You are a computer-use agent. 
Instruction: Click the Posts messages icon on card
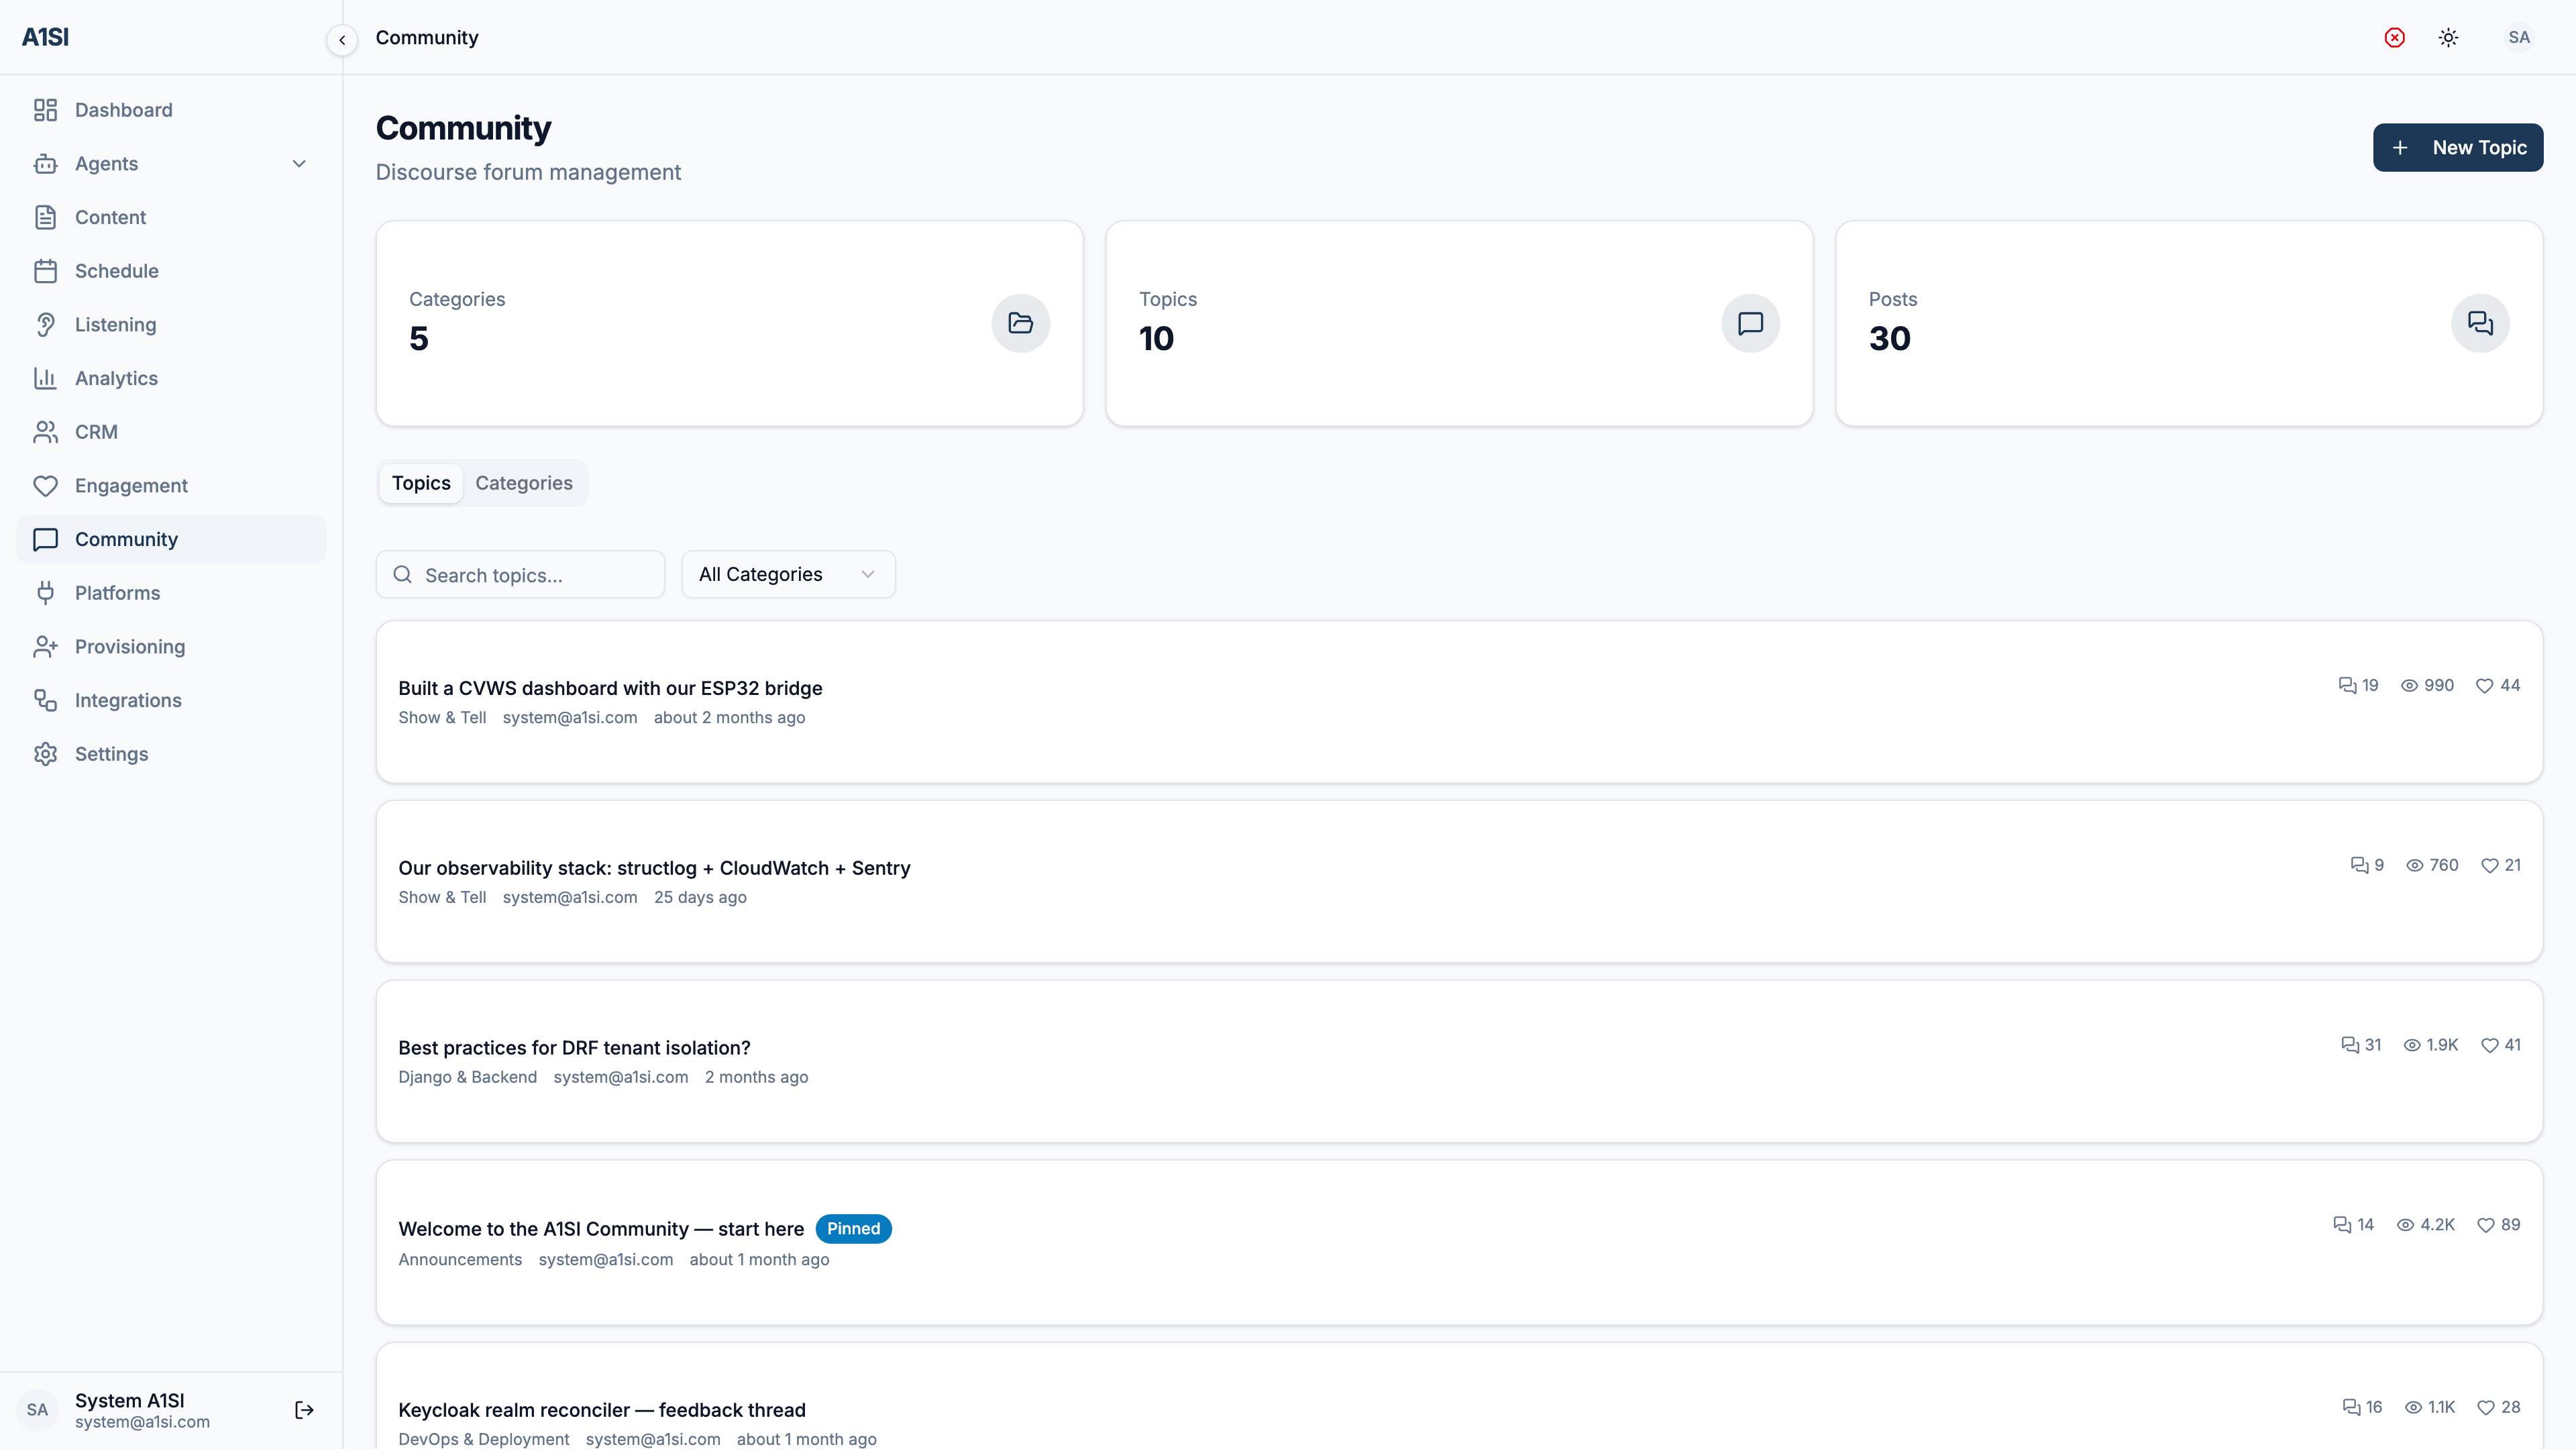(2480, 323)
